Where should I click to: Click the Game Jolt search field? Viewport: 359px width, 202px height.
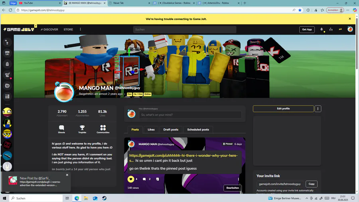point(185,29)
